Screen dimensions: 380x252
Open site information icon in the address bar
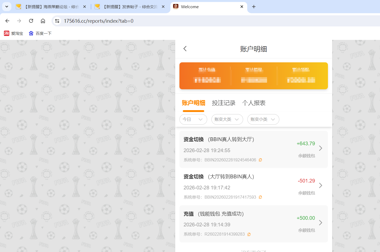tap(57, 21)
